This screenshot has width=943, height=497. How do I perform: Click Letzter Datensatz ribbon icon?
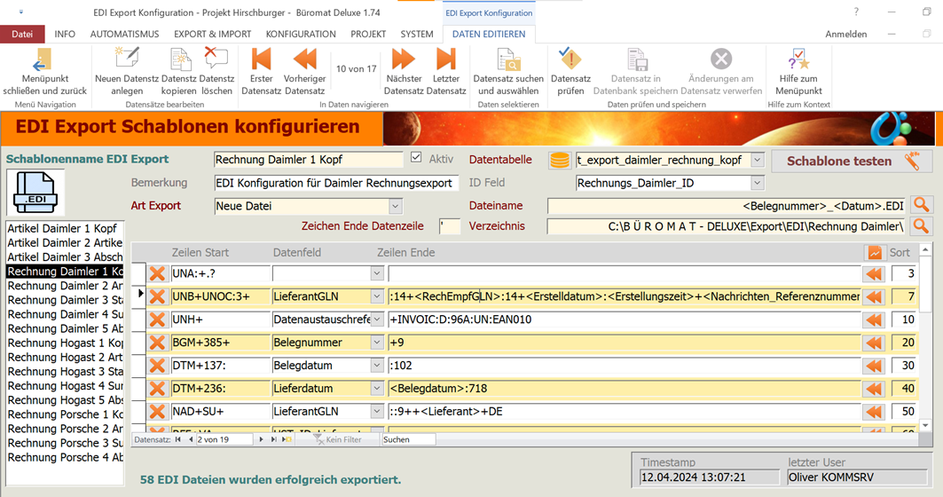[x=446, y=59]
